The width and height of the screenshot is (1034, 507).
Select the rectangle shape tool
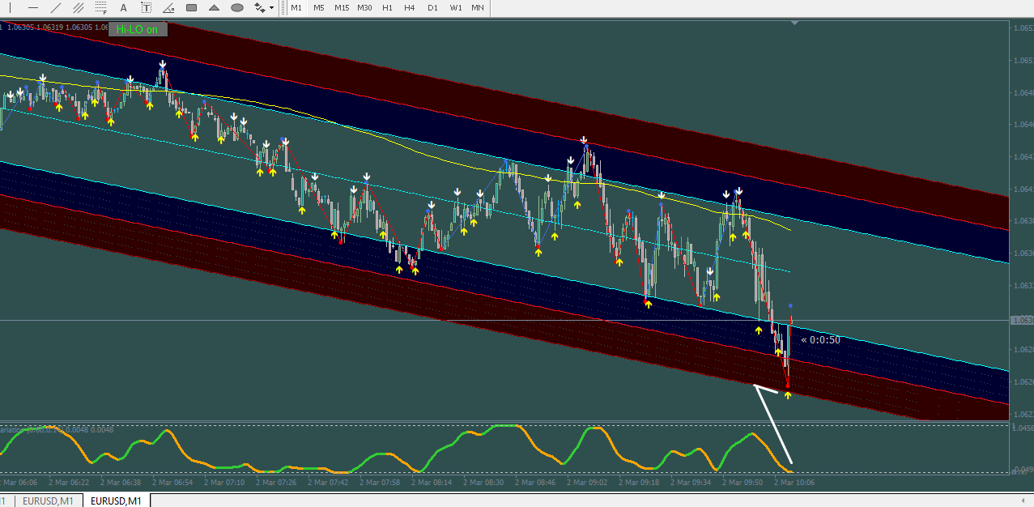(192, 8)
